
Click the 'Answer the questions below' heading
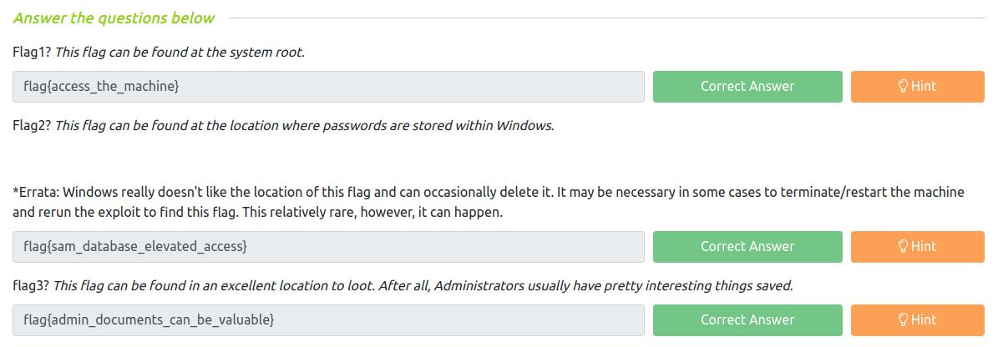tap(114, 18)
